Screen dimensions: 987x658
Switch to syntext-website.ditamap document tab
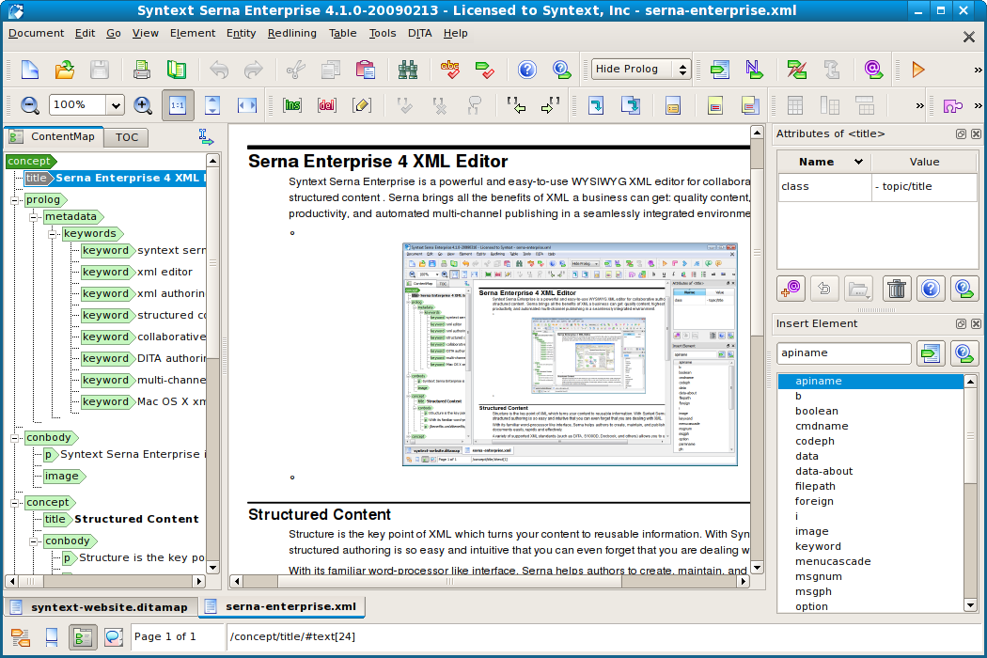pyautogui.click(x=101, y=607)
